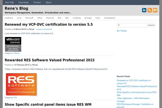Screen dimensions: 162x108
Task: Click text Today I received a mail from RES
Action: click(56, 69)
